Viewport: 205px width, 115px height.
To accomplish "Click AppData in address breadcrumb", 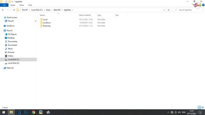I will tap(67, 10).
